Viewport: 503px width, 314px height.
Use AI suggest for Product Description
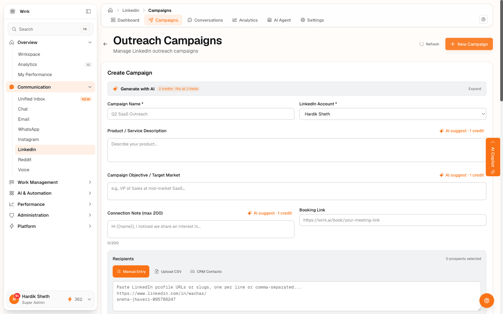tap(461, 131)
